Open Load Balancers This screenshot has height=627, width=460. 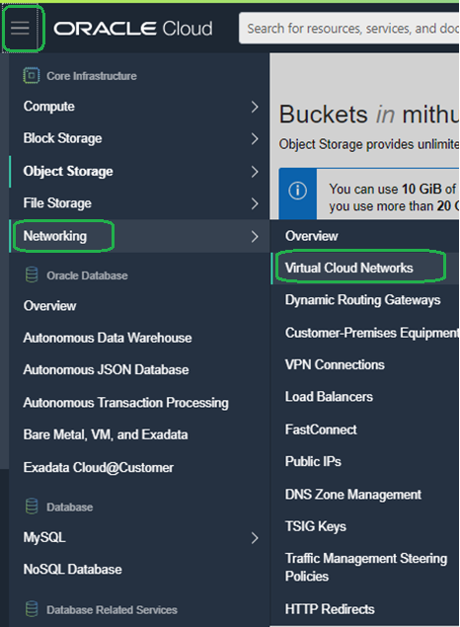click(x=329, y=397)
